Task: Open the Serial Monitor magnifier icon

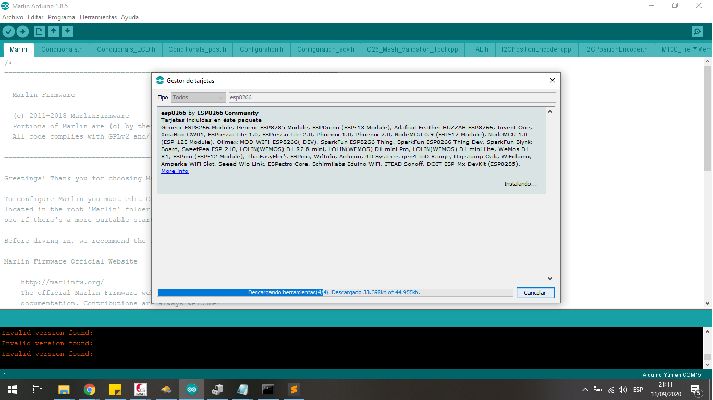Action: (697, 32)
